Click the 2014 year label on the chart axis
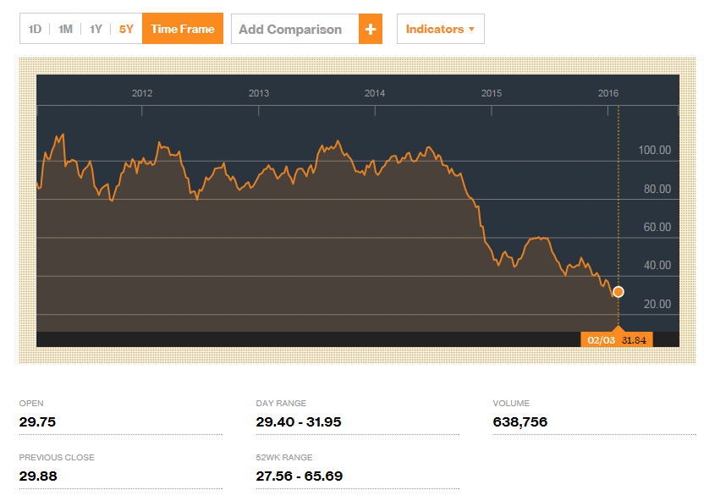Viewport: 709px width, 501px height. click(375, 93)
